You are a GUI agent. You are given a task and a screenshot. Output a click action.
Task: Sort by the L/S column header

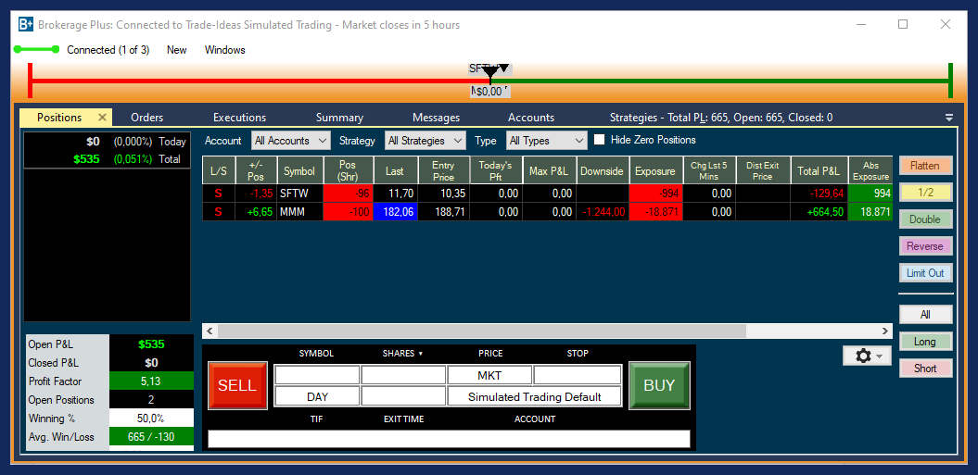click(219, 170)
